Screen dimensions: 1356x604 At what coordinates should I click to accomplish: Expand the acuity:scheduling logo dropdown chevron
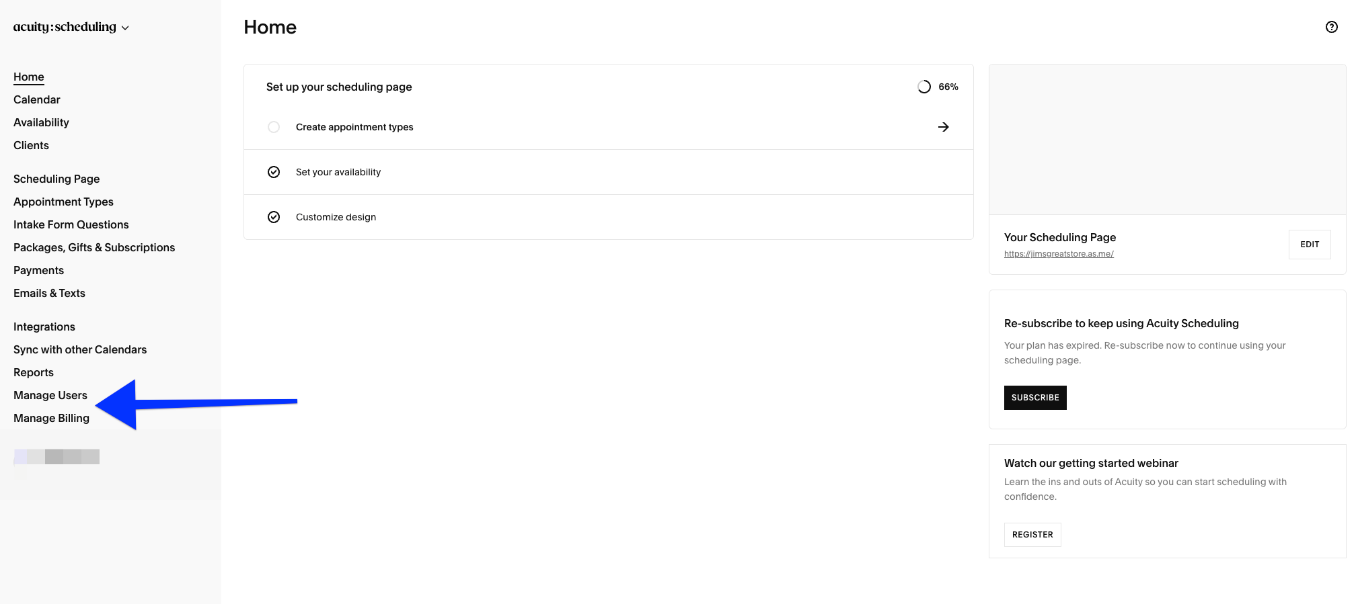125,28
